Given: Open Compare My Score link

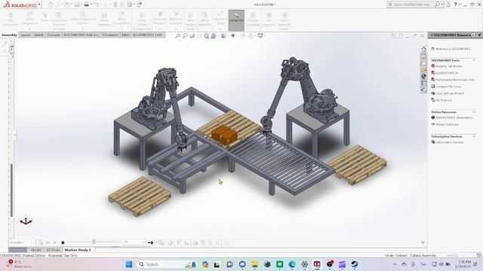Looking at the screenshot, I should point(448,87).
